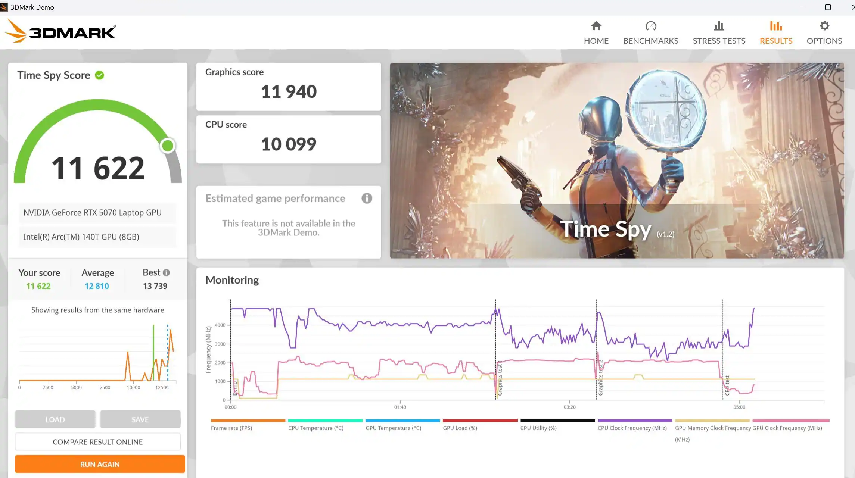Toggle CPU Clock Frequency legend series
This screenshot has height=478, width=855.
click(x=632, y=428)
